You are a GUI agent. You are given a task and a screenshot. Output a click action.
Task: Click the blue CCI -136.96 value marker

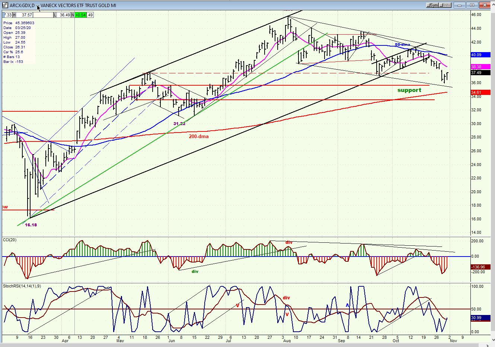pyautogui.click(x=478, y=267)
